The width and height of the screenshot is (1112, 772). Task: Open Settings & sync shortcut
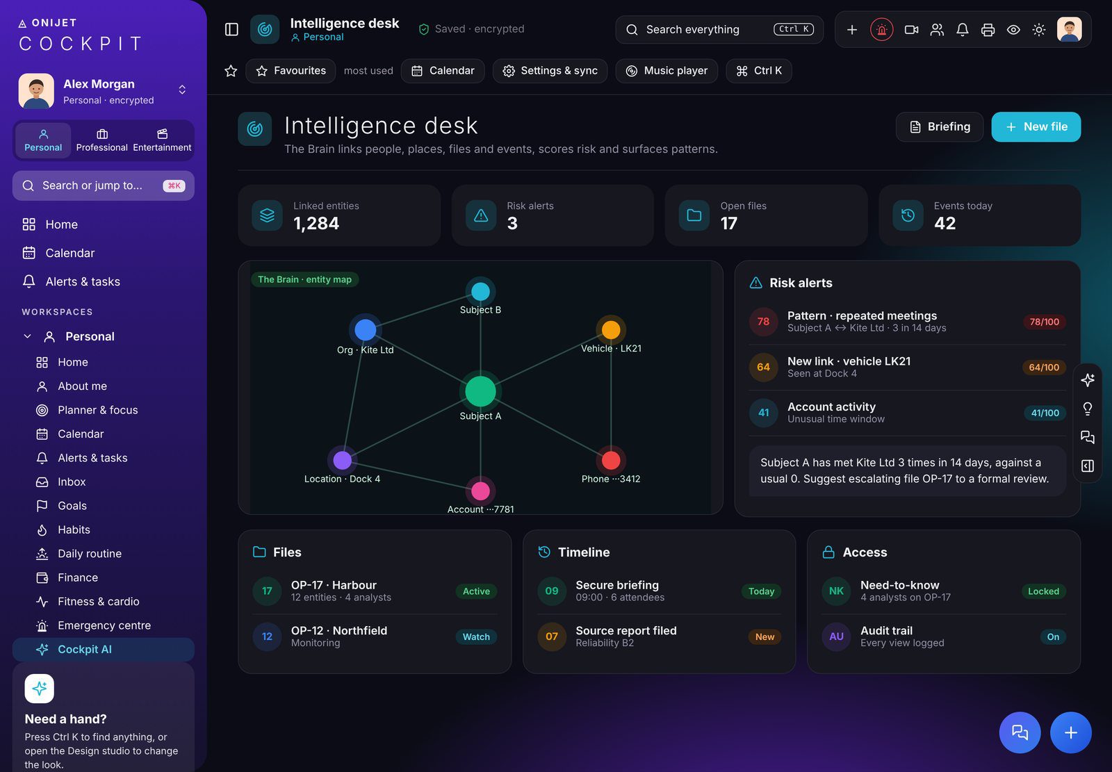[x=550, y=71]
